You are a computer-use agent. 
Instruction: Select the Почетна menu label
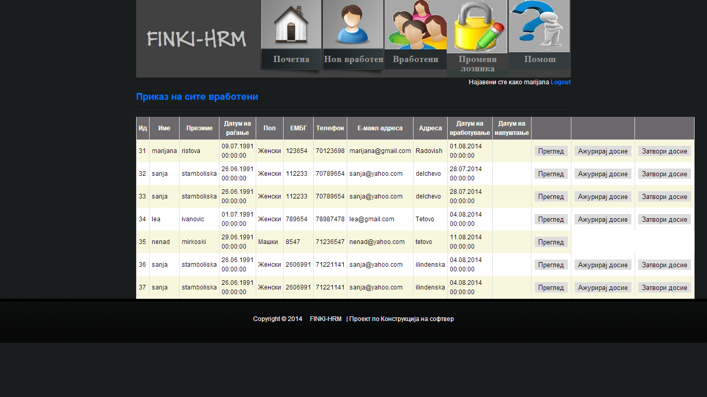pos(291,59)
